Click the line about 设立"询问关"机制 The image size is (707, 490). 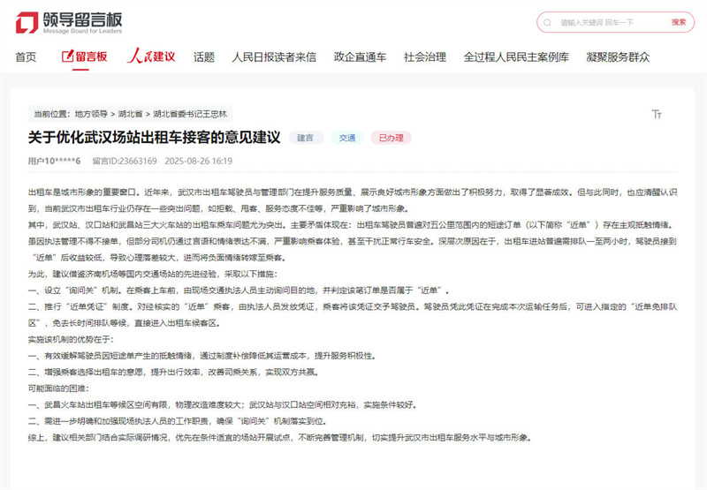click(x=239, y=290)
